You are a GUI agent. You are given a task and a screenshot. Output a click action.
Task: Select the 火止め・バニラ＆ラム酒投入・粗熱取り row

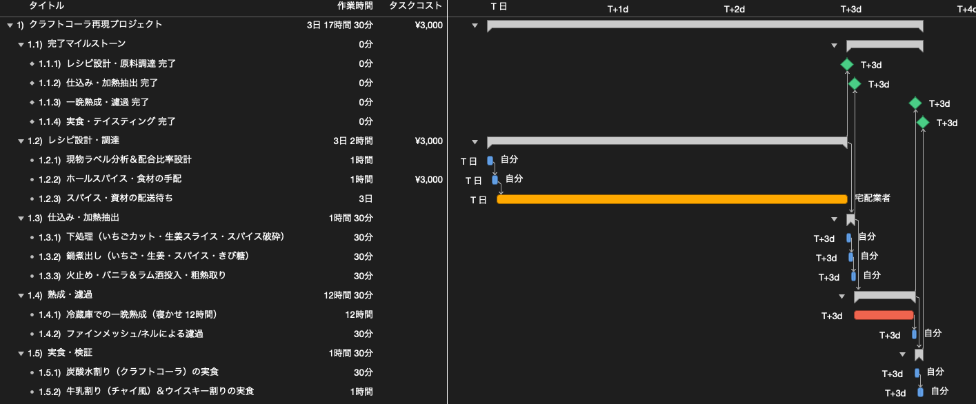(x=223, y=276)
